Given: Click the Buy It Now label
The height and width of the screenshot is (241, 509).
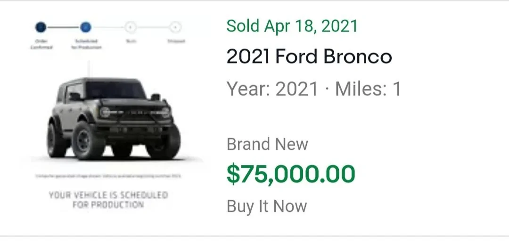Looking at the screenshot, I should click(266, 206).
